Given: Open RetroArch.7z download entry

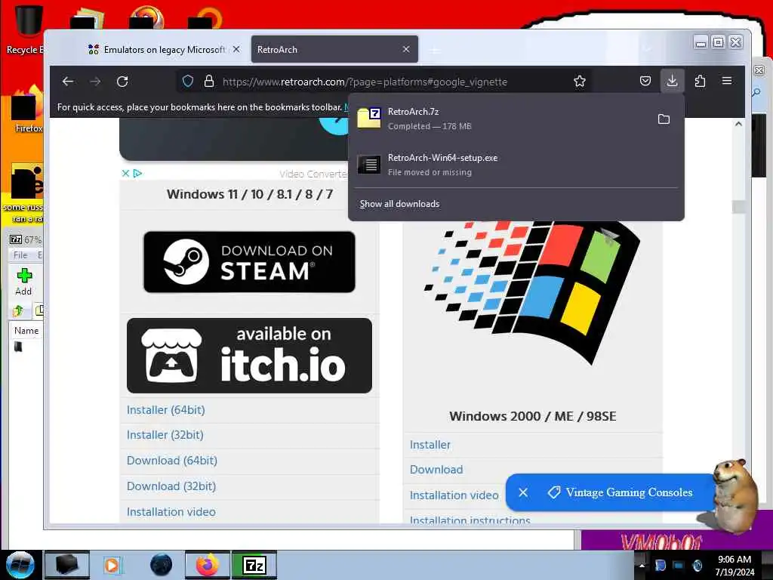Looking at the screenshot, I should 500,119.
